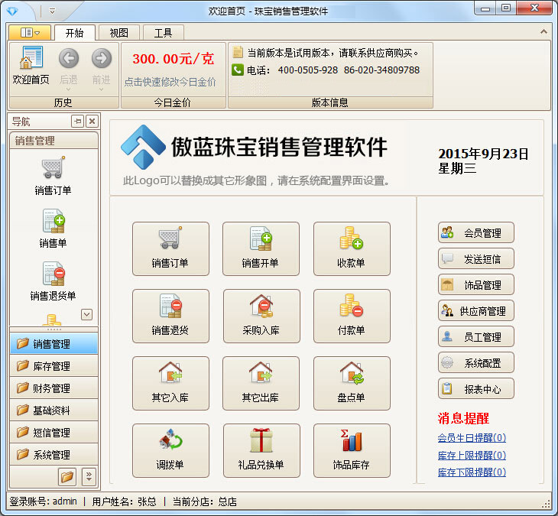558x516 pixels.
Task: Click the phone number 400-0505-928 text
Action: pyautogui.click(x=308, y=70)
